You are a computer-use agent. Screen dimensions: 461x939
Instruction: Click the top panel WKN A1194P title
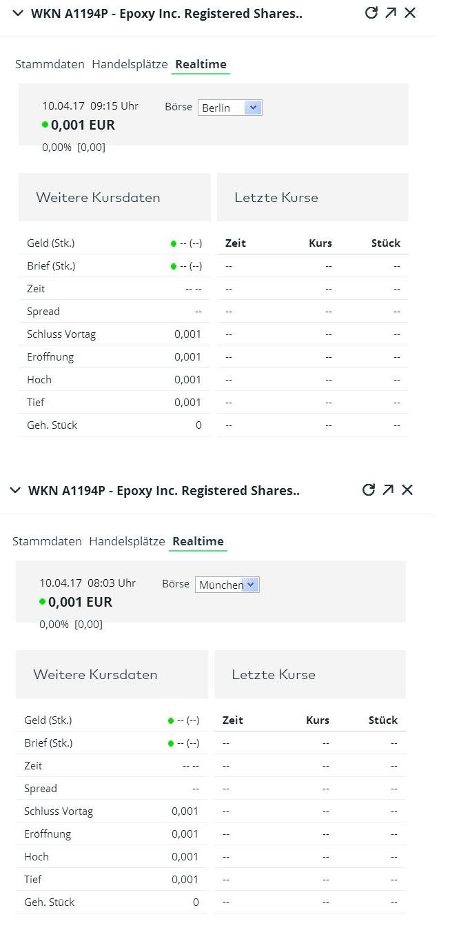pyautogui.click(x=166, y=13)
